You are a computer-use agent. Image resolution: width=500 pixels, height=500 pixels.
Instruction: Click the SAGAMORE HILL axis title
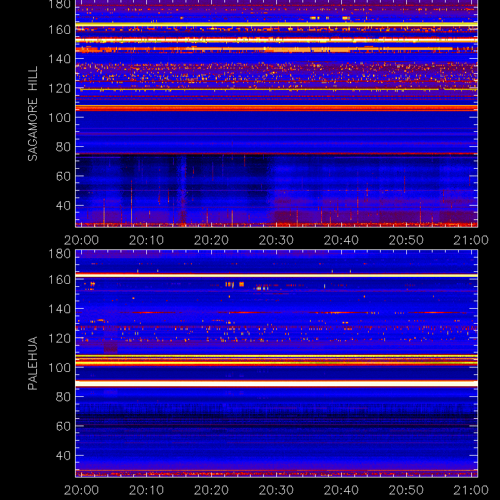coord(32,114)
